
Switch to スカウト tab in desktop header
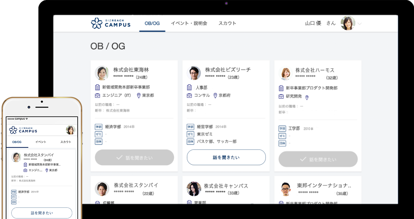[227, 23]
